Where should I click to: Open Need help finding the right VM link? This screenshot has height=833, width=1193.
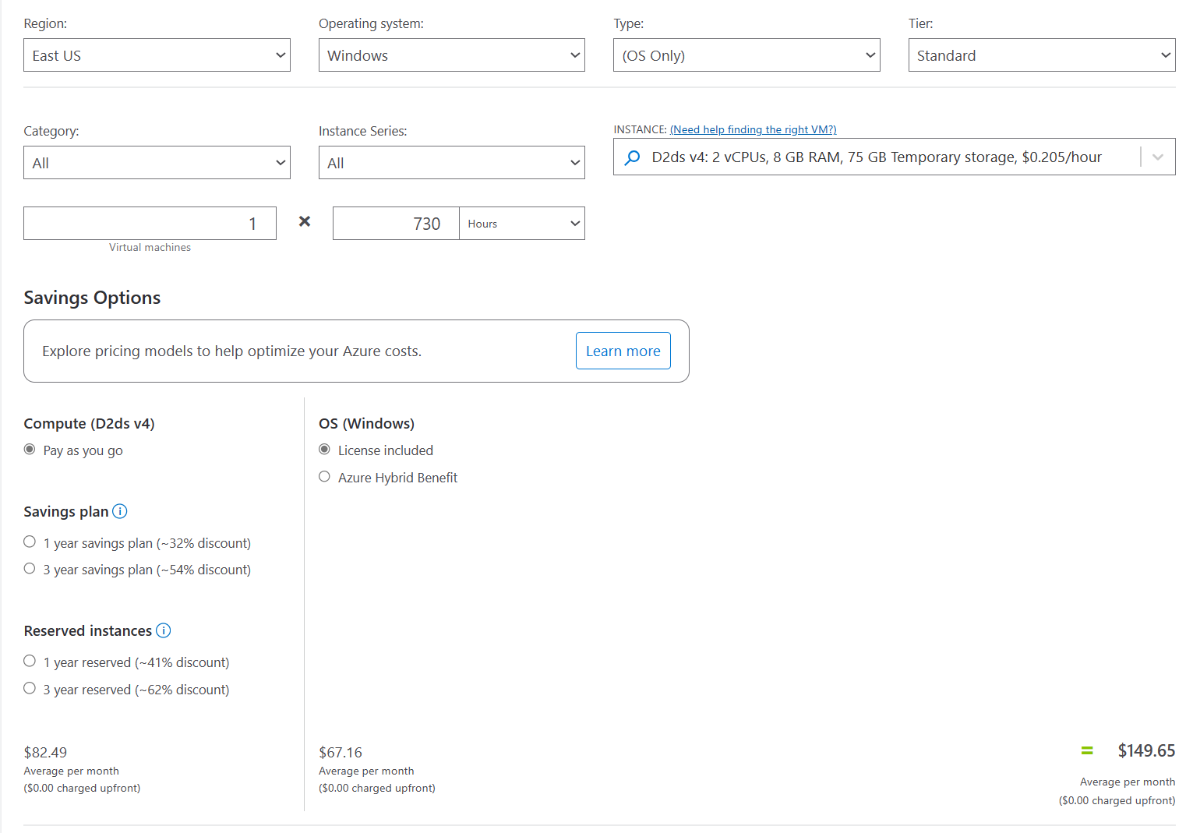point(754,129)
